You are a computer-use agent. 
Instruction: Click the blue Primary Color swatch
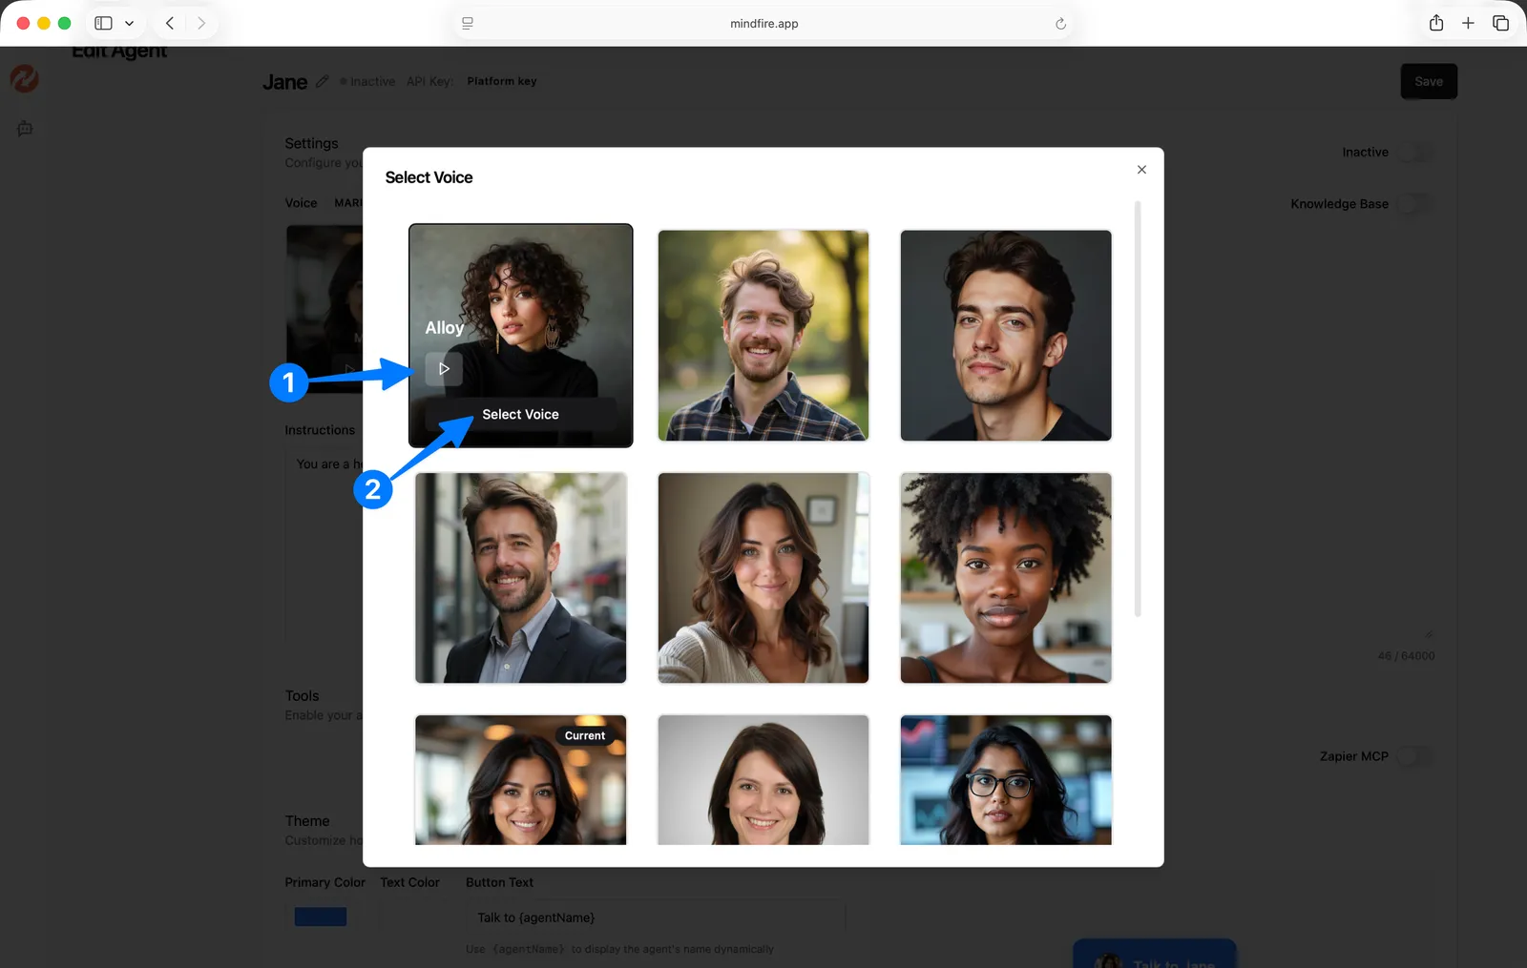pyautogui.click(x=321, y=917)
